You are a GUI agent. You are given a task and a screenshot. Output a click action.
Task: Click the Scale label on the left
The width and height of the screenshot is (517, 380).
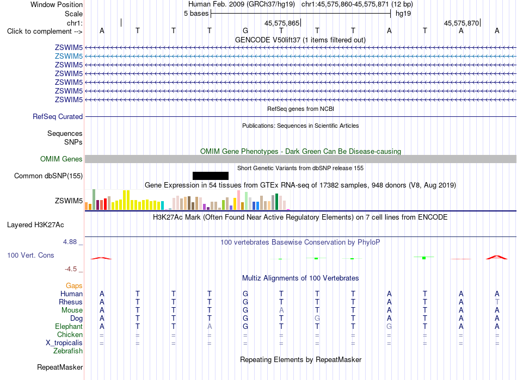coord(73,14)
